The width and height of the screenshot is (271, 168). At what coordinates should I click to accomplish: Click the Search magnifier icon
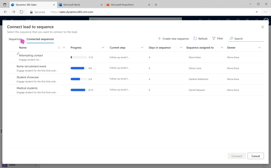pyautogui.click(x=231, y=39)
